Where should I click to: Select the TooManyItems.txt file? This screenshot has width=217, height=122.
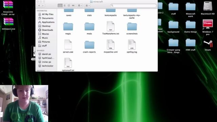[111, 26]
